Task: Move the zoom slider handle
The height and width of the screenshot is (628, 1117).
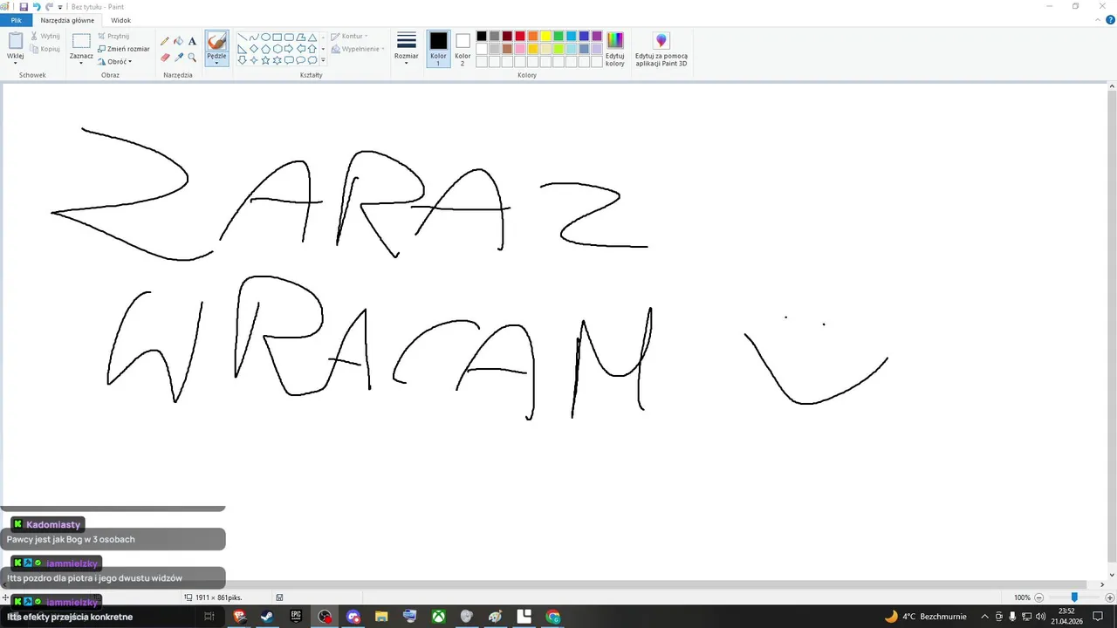Action: point(1074,597)
